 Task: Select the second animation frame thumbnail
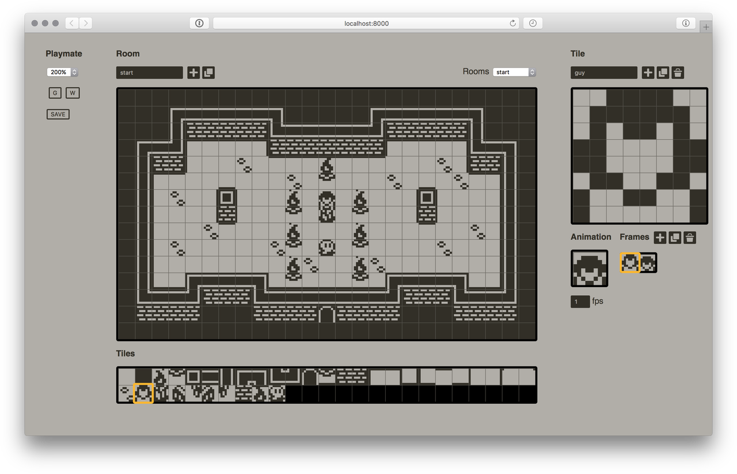(x=649, y=263)
